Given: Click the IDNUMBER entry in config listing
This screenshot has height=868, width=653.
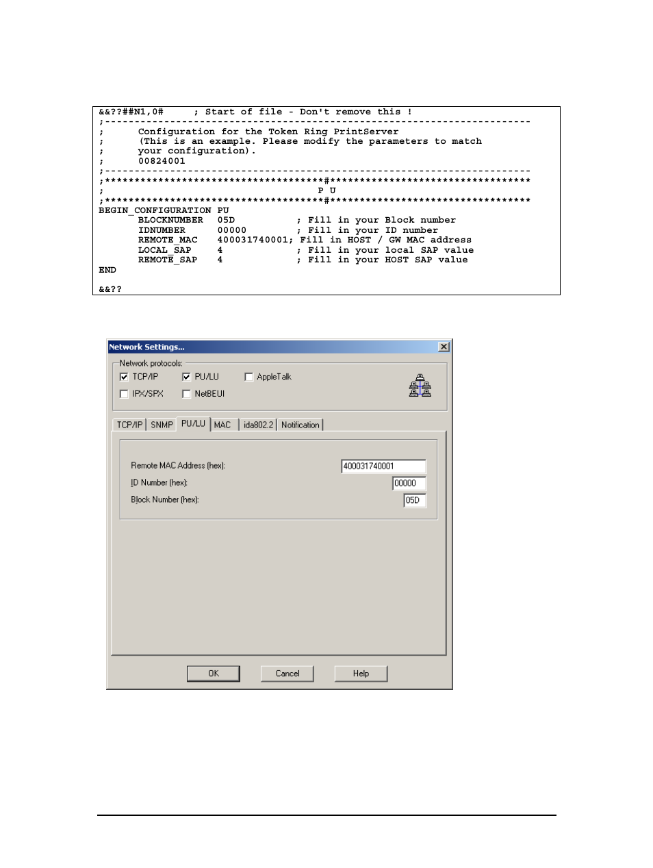Looking at the screenshot, I should 162,230.
